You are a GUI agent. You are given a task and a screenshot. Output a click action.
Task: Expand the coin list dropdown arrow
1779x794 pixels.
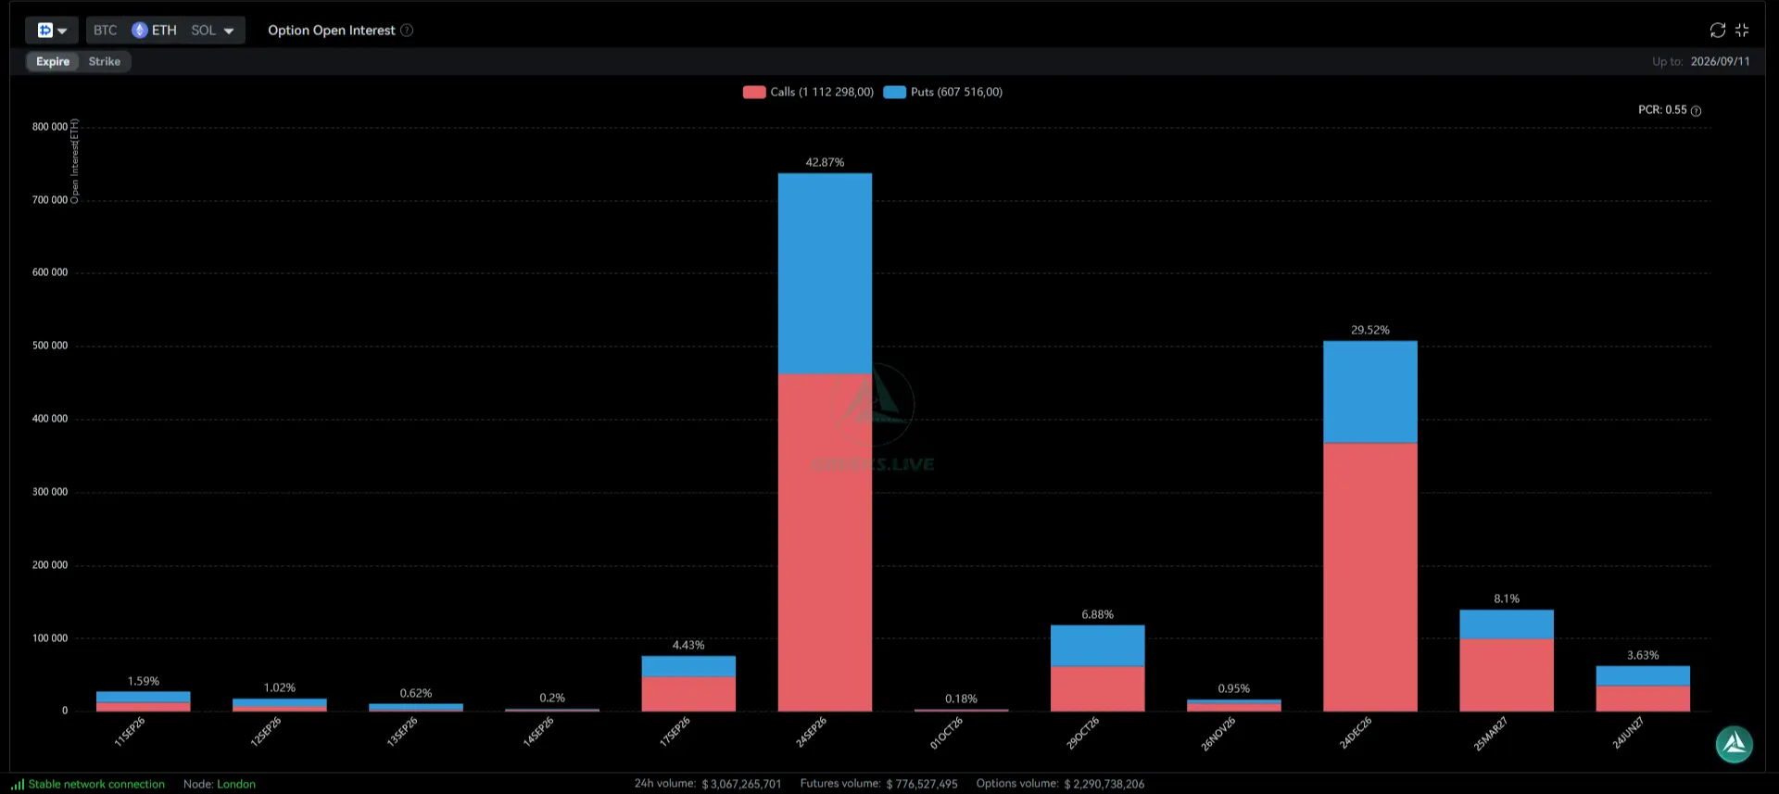[x=229, y=31]
